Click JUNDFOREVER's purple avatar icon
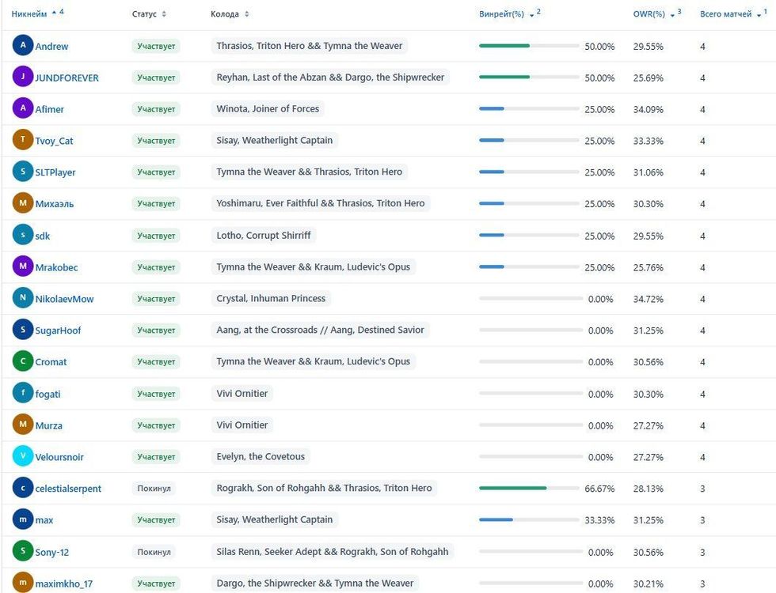Viewport: 776px width, 593px height. [x=23, y=77]
